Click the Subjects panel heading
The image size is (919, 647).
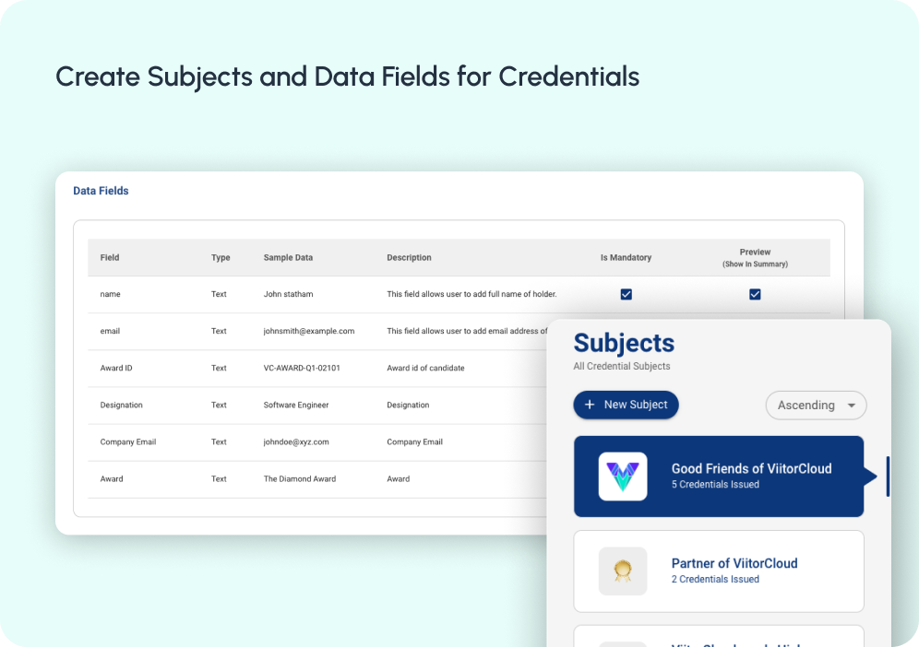tap(624, 344)
